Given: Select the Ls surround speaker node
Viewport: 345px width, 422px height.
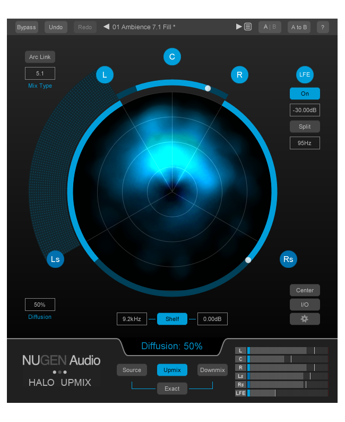Looking at the screenshot, I should 55,259.
